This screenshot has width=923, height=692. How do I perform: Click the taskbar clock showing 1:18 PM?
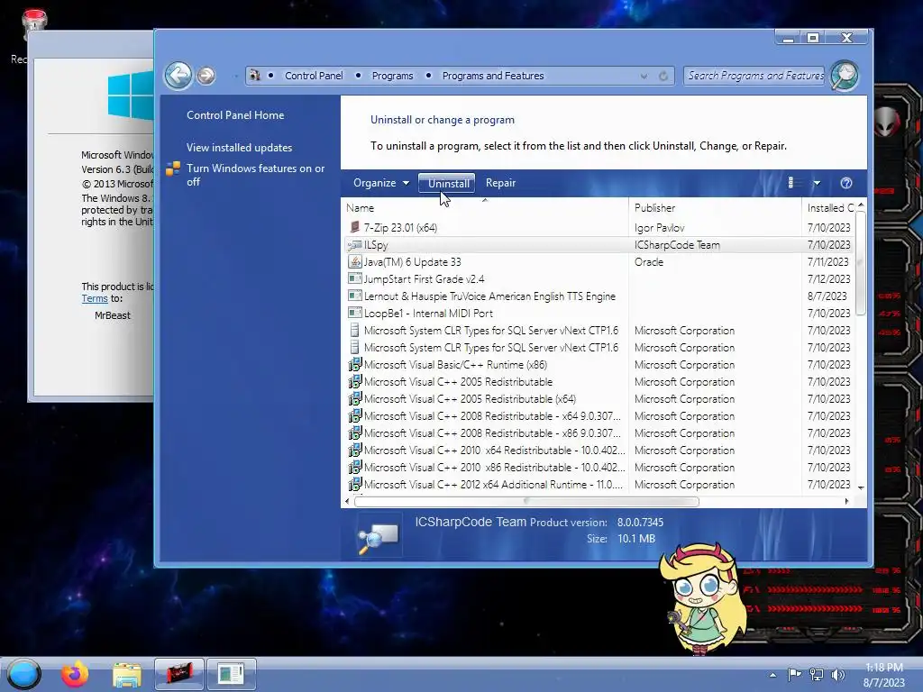click(x=883, y=674)
